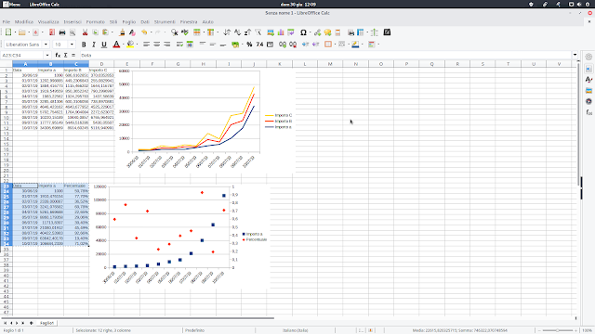
Task: Copy the selected cells
Action: 95,32
